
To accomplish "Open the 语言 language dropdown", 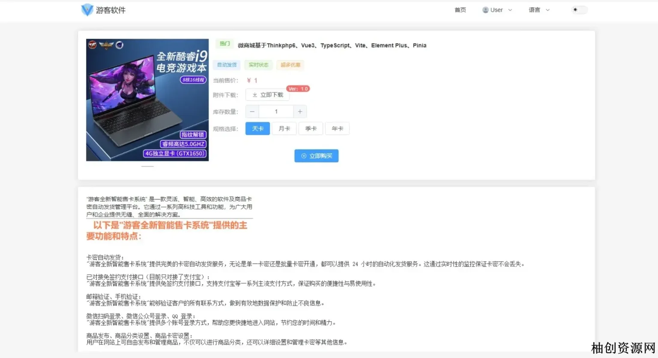I will point(538,10).
